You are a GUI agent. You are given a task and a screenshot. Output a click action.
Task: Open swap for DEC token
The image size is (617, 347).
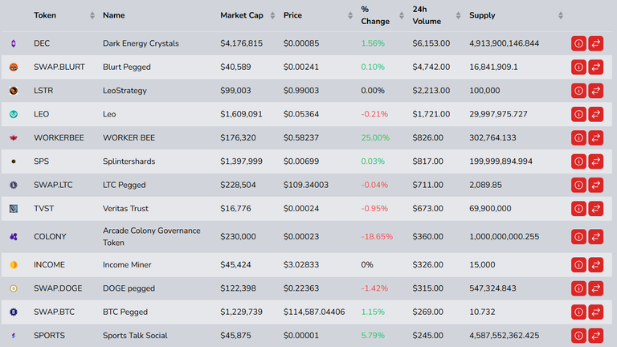click(596, 43)
